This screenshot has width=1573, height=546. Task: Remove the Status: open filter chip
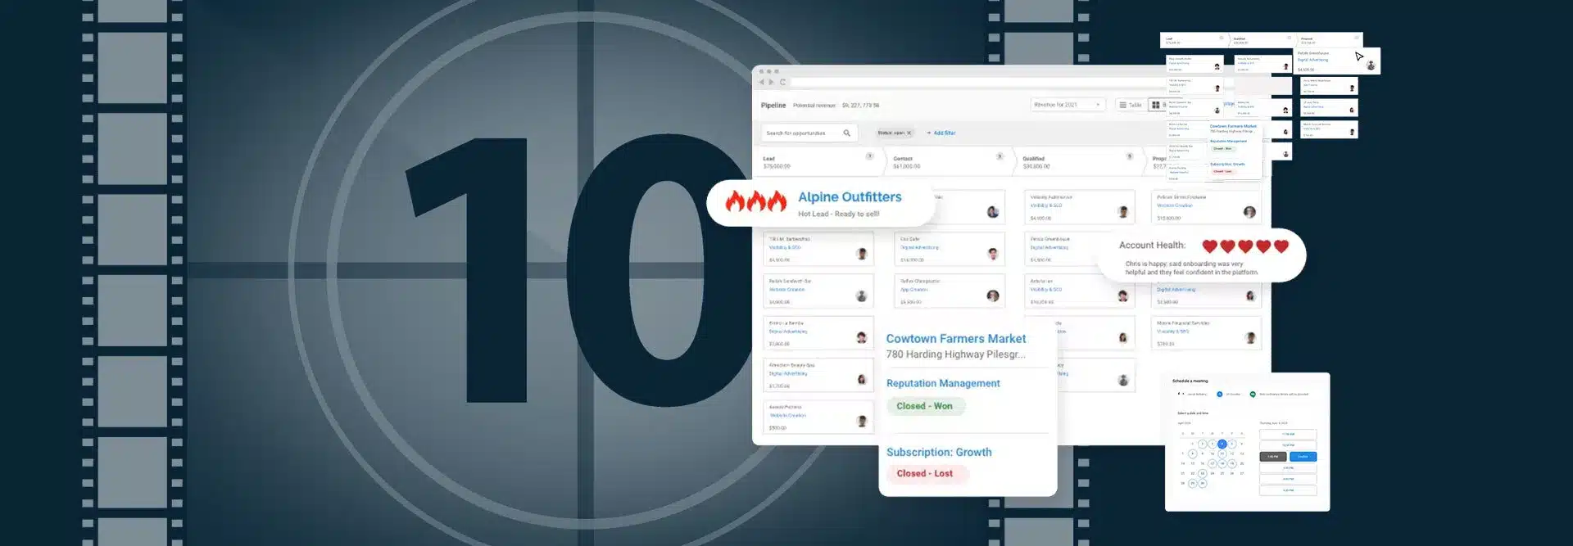(x=909, y=133)
